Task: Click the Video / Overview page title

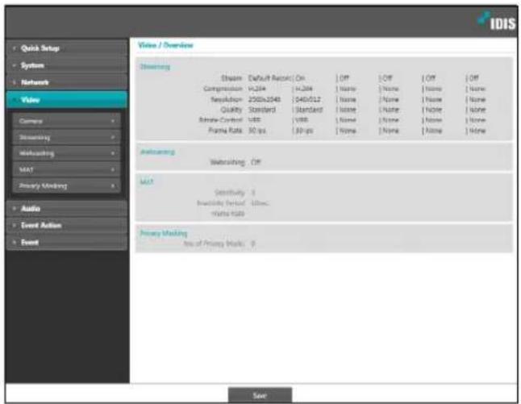Action: [165, 45]
